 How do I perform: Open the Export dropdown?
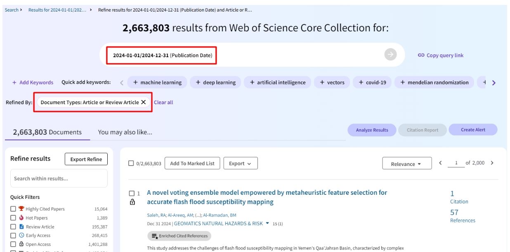tap(241, 163)
